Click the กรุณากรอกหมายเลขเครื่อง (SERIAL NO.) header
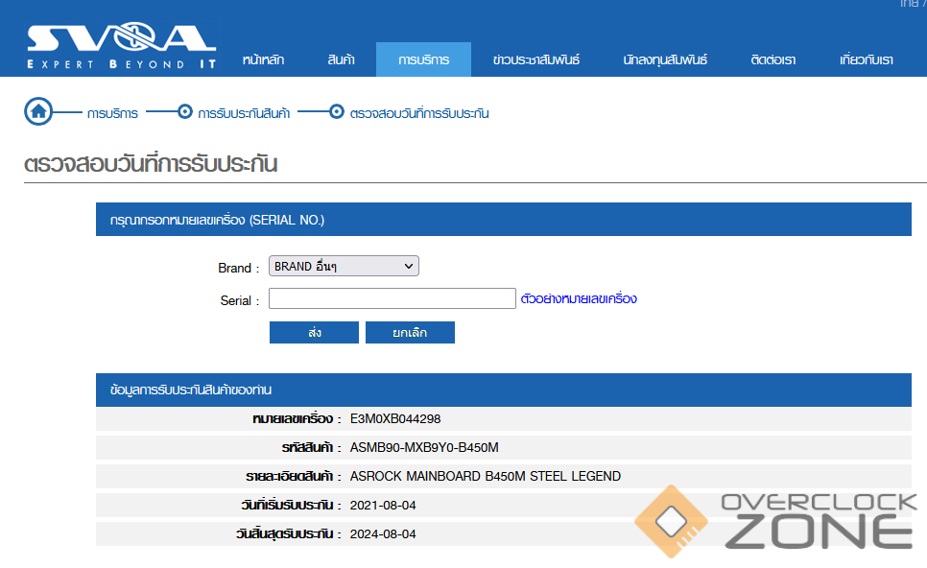This screenshot has height=568, width=927. [504, 220]
